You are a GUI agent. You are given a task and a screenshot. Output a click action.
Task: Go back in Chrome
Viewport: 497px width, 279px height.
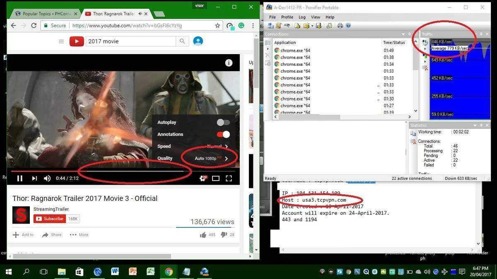[13, 25]
